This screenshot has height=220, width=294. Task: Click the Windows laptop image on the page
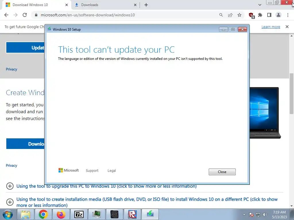pyautogui.click(x=265, y=113)
